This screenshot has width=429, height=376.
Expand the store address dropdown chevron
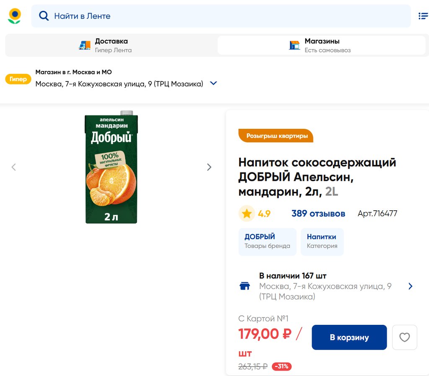(x=213, y=84)
